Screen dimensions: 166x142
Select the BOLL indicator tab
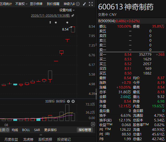point(26,130)
